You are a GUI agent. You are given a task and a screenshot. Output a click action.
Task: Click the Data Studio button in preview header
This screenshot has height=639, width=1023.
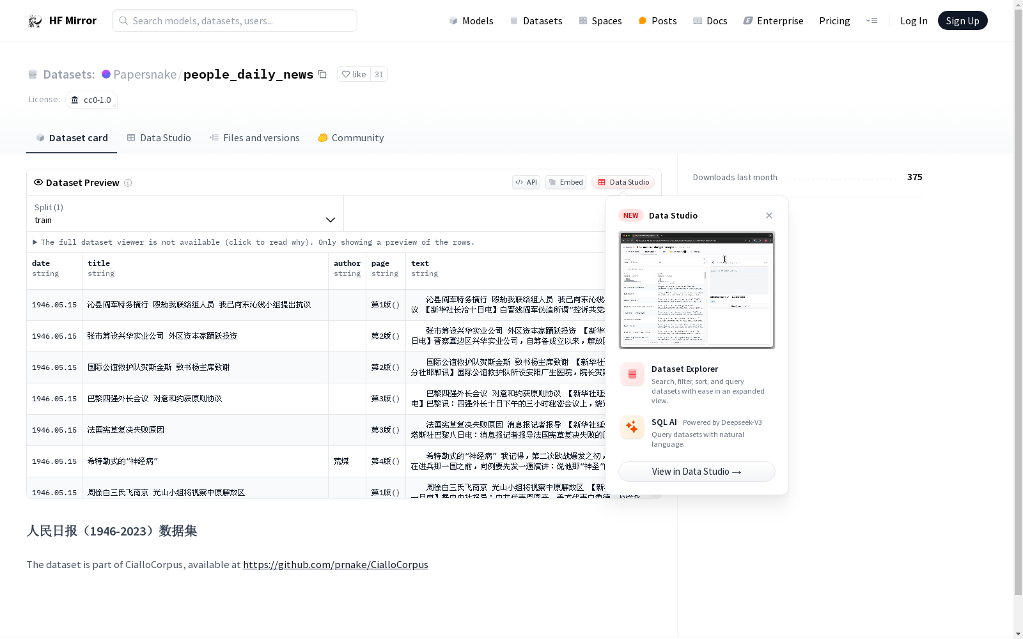click(623, 182)
